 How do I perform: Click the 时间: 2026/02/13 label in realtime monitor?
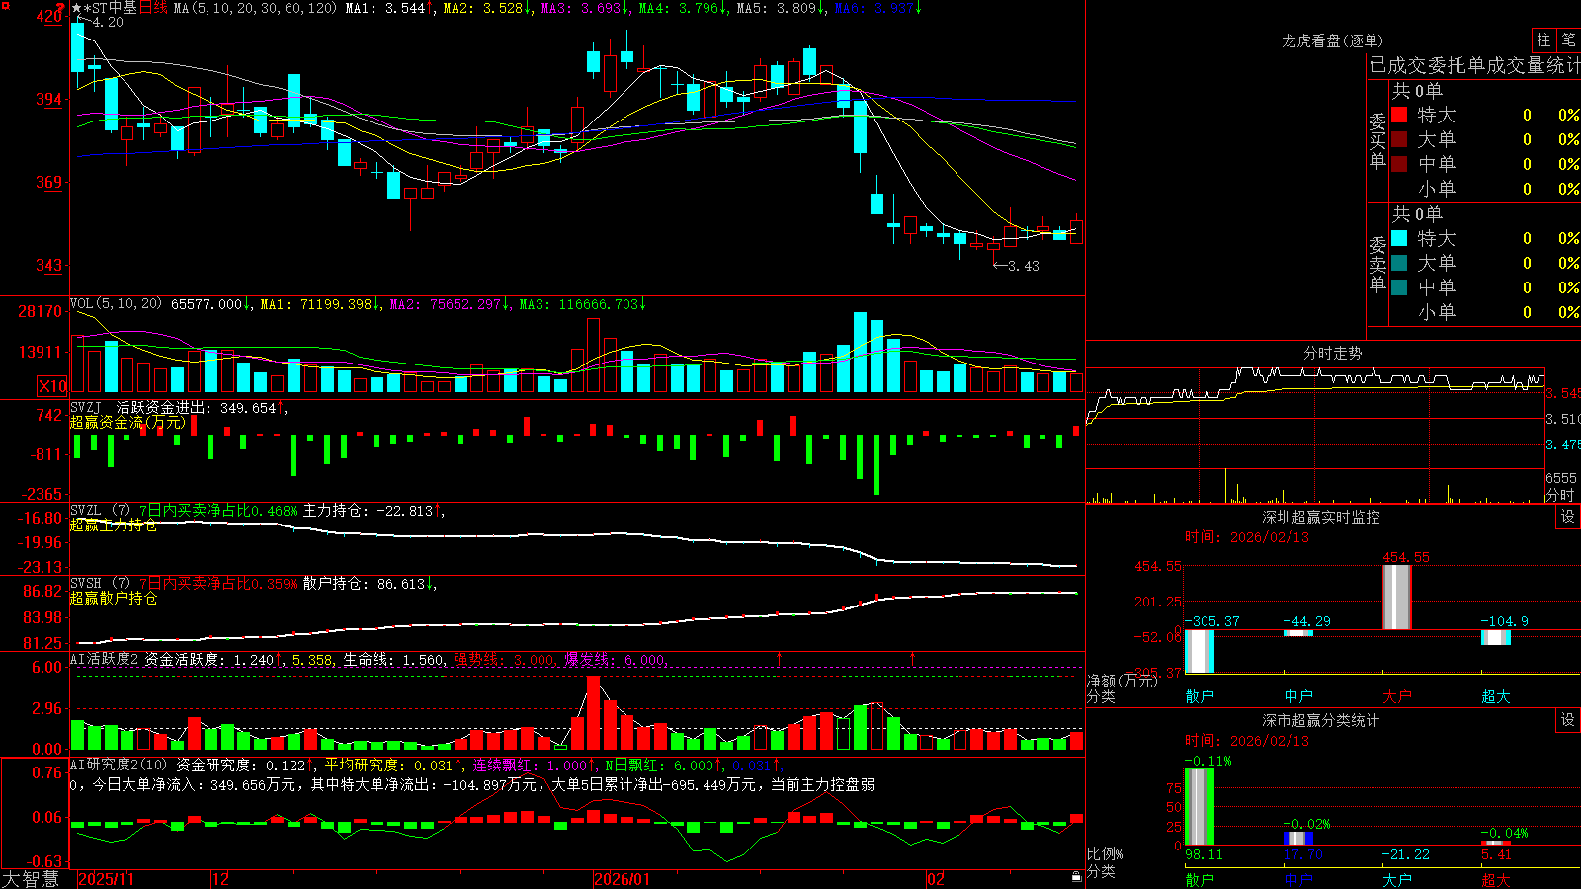[1246, 537]
